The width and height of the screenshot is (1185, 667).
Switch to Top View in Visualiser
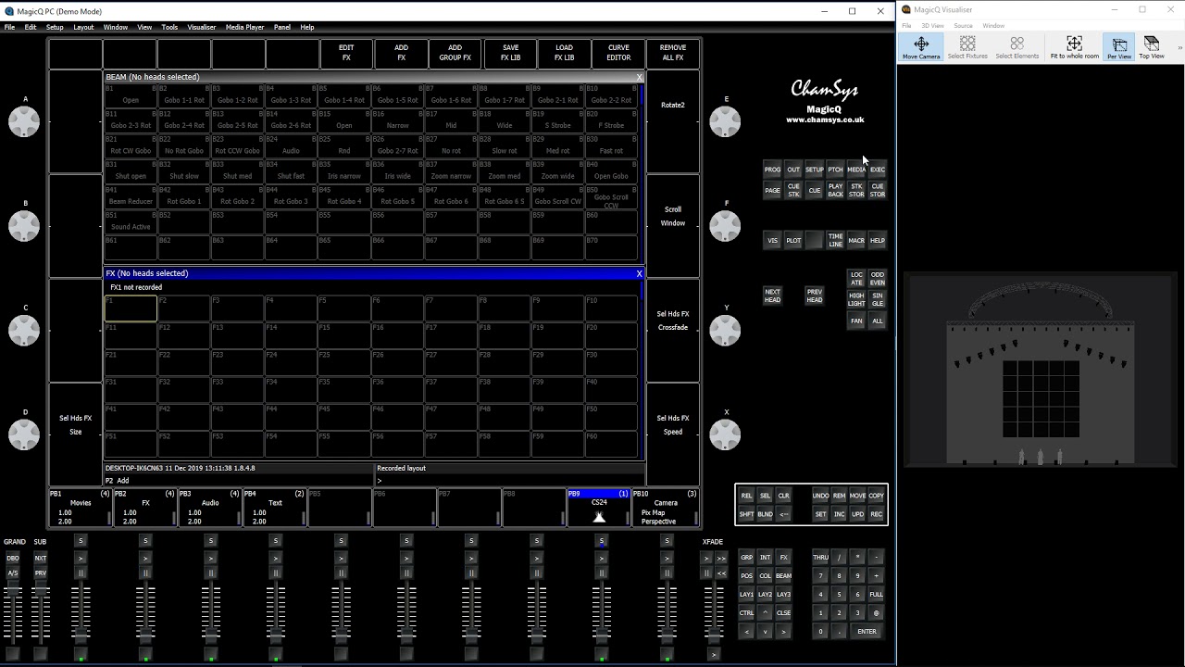click(x=1152, y=47)
